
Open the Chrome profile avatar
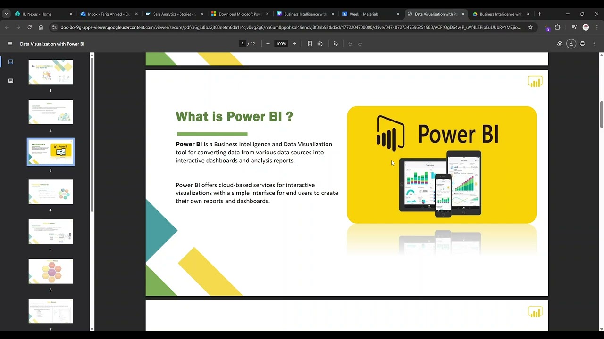pos(586,27)
